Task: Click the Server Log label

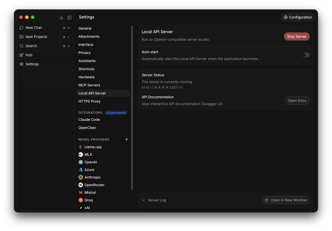Action: click(157, 200)
